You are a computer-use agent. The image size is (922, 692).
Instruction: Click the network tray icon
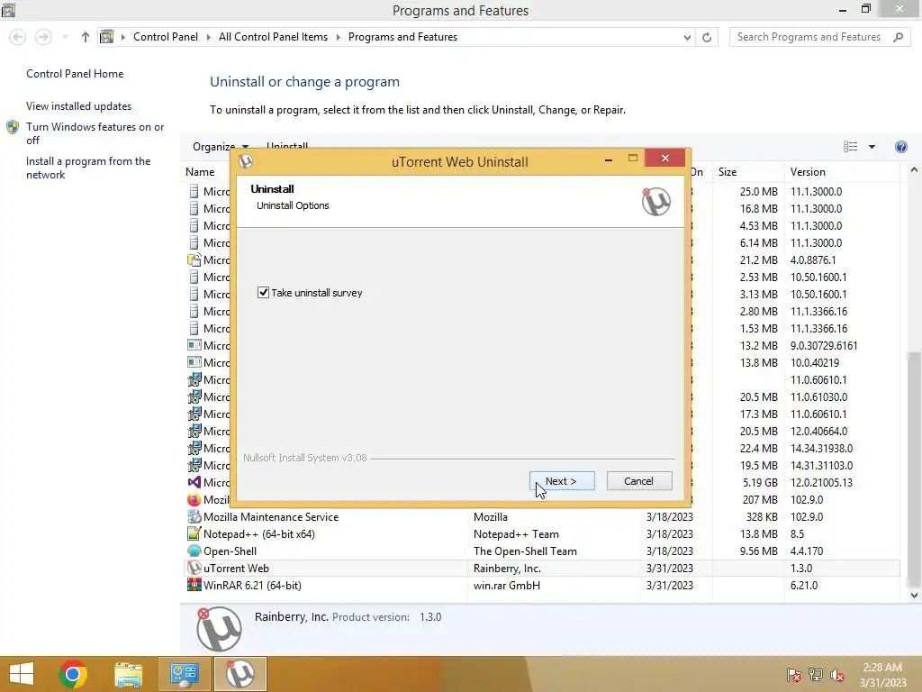click(816, 675)
